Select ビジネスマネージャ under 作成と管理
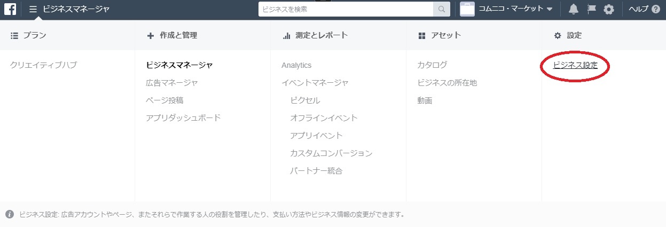 [x=179, y=65]
